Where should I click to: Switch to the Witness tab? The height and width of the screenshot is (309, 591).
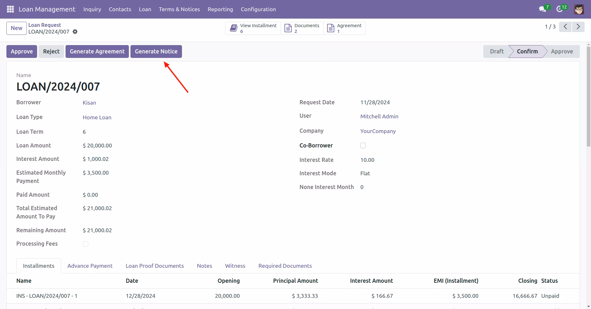click(235, 266)
